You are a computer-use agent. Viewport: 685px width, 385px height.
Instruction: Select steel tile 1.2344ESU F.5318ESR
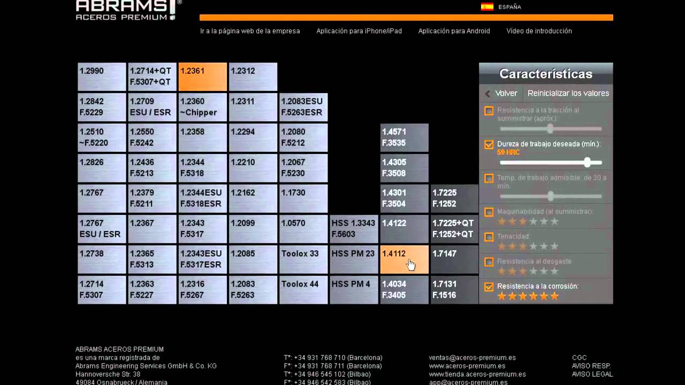coord(203,198)
